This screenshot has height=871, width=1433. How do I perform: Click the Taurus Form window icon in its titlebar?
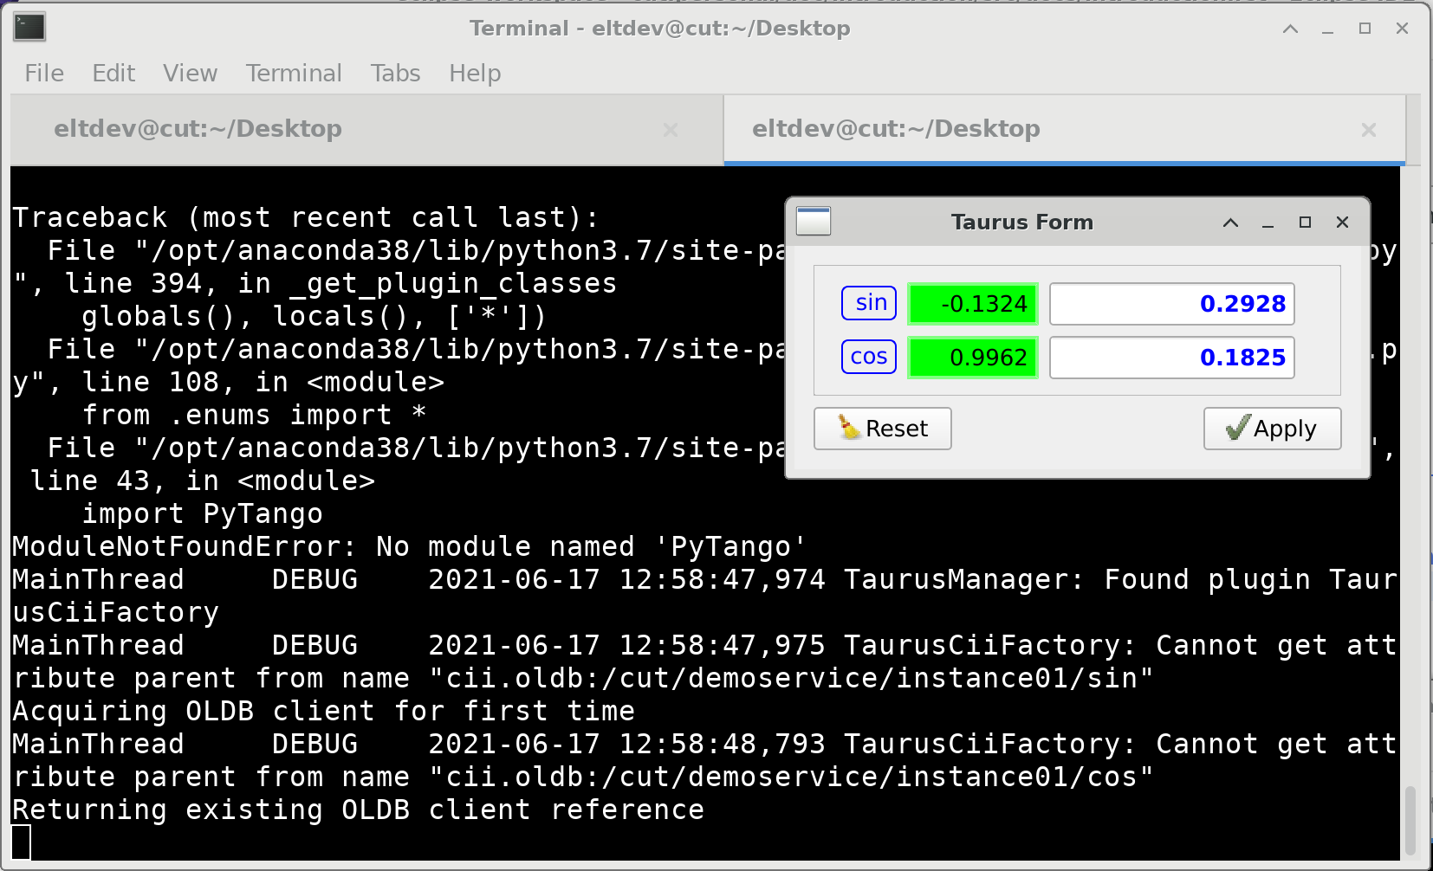click(x=814, y=222)
